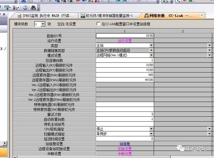The width and height of the screenshot is (214, 158).
Task: Open the 中断设置 interrupt settings link
Action: 125,154
